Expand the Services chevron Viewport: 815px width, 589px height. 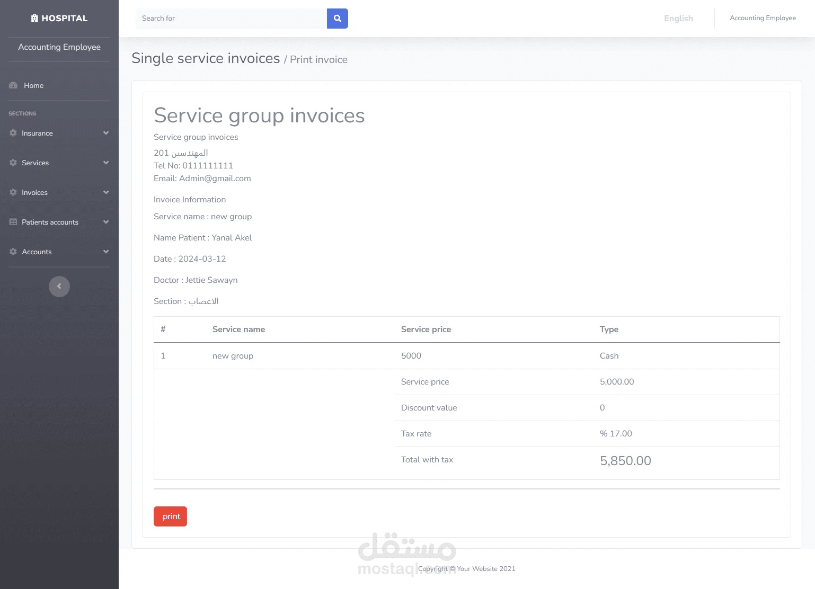[x=106, y=163]
